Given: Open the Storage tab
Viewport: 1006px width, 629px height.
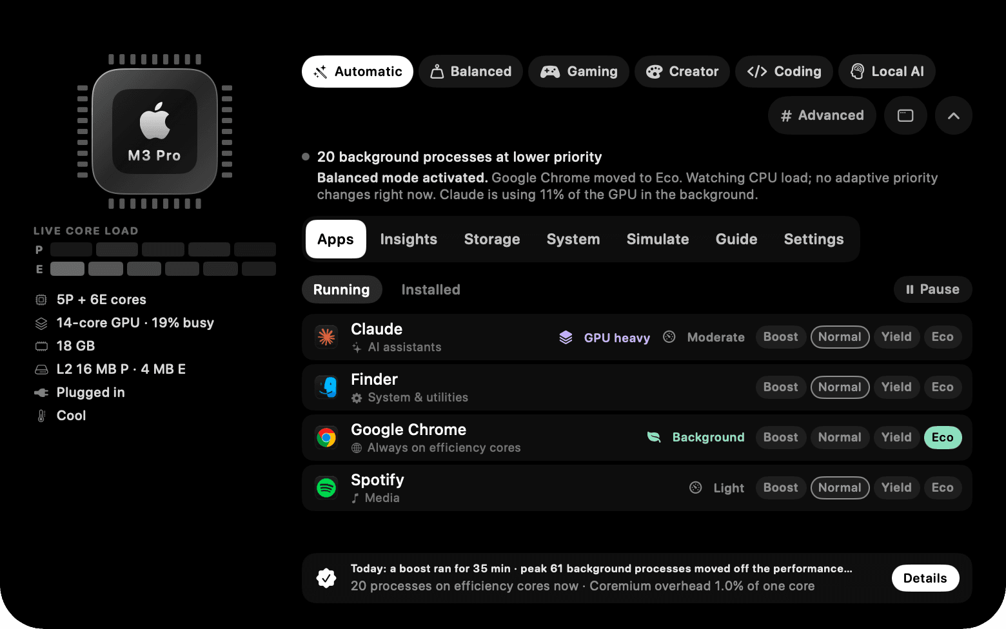Looking at the screenshot, I should tap(492, 239).
